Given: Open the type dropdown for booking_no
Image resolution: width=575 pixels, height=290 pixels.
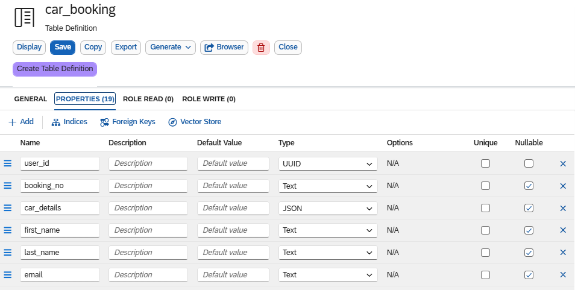Looking at the screenshot, I should point(328,186).
